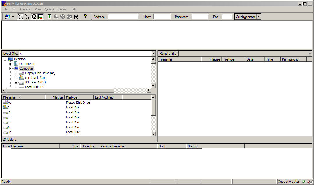Click the Cancel transfer X icon
This screenshot has height=185, width=314.
(63, 17)
